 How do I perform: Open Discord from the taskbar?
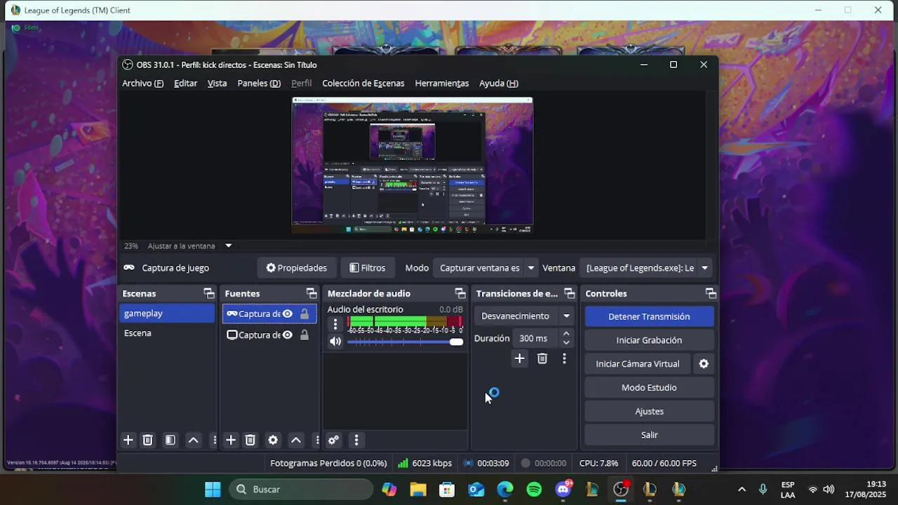click(x=563, y=490)
